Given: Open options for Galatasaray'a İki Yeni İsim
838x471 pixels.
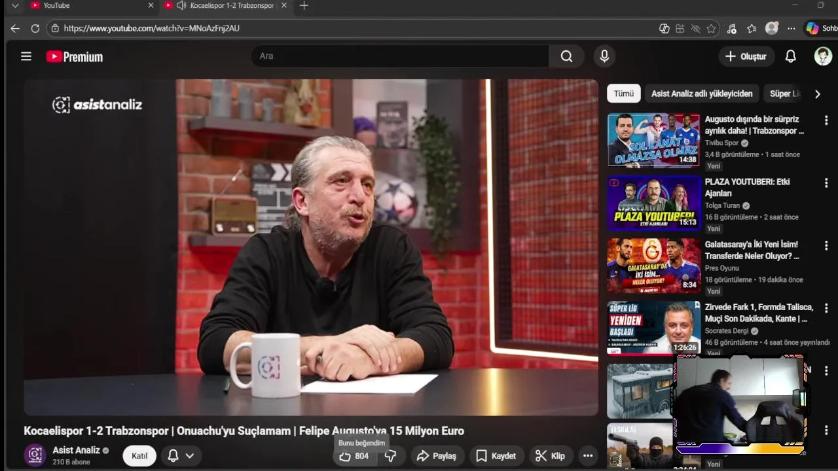Looking at the screenshot, I should (x=826, y=246).
